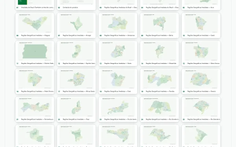Open the Alagoas map thumbnail
236x147 pixels.
click(35, 23)
